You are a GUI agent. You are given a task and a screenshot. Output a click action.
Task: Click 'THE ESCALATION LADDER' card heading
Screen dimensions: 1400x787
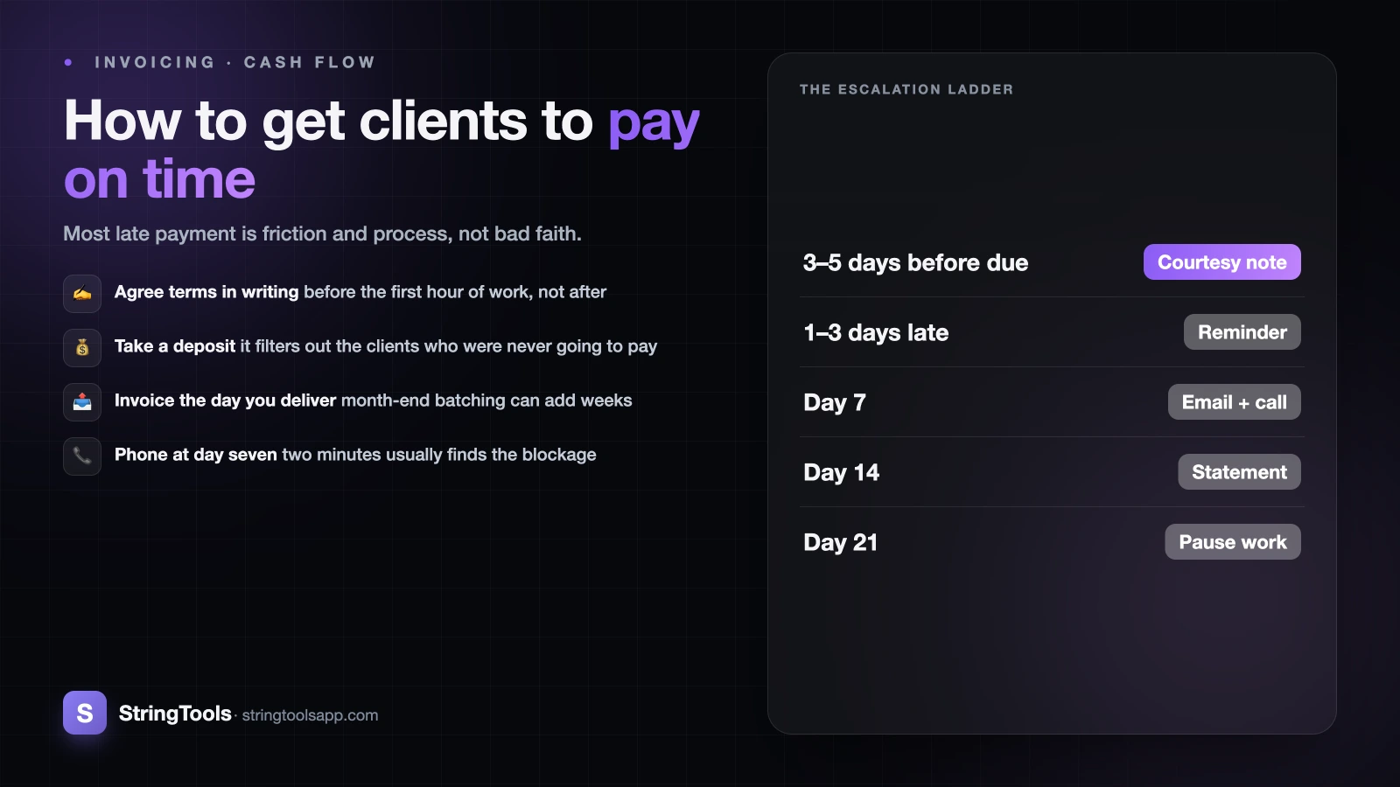coord(906,89)
